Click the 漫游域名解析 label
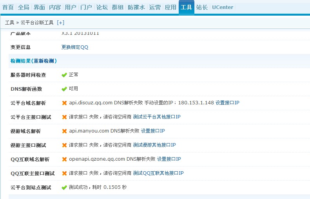Screen dimensions: 310x199 (26, 131)
